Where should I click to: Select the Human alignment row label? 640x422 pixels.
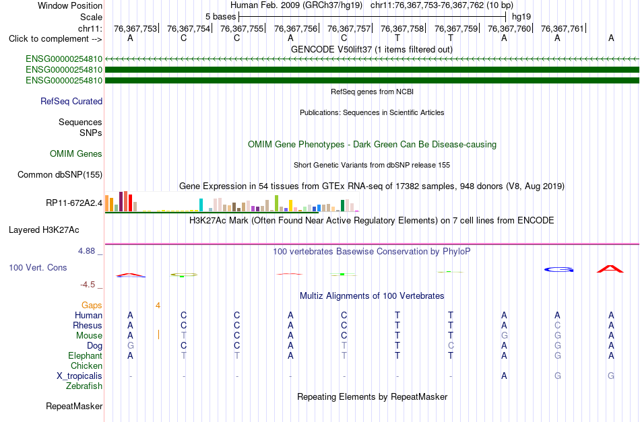click(88, 315)
